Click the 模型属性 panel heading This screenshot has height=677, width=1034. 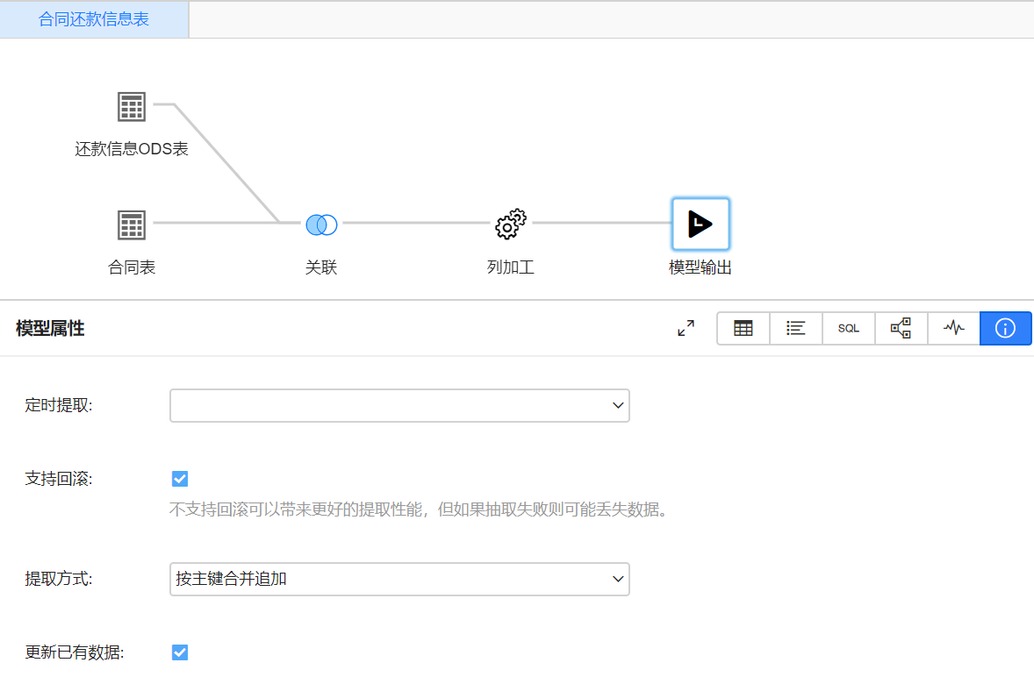[x=50, y=329]
